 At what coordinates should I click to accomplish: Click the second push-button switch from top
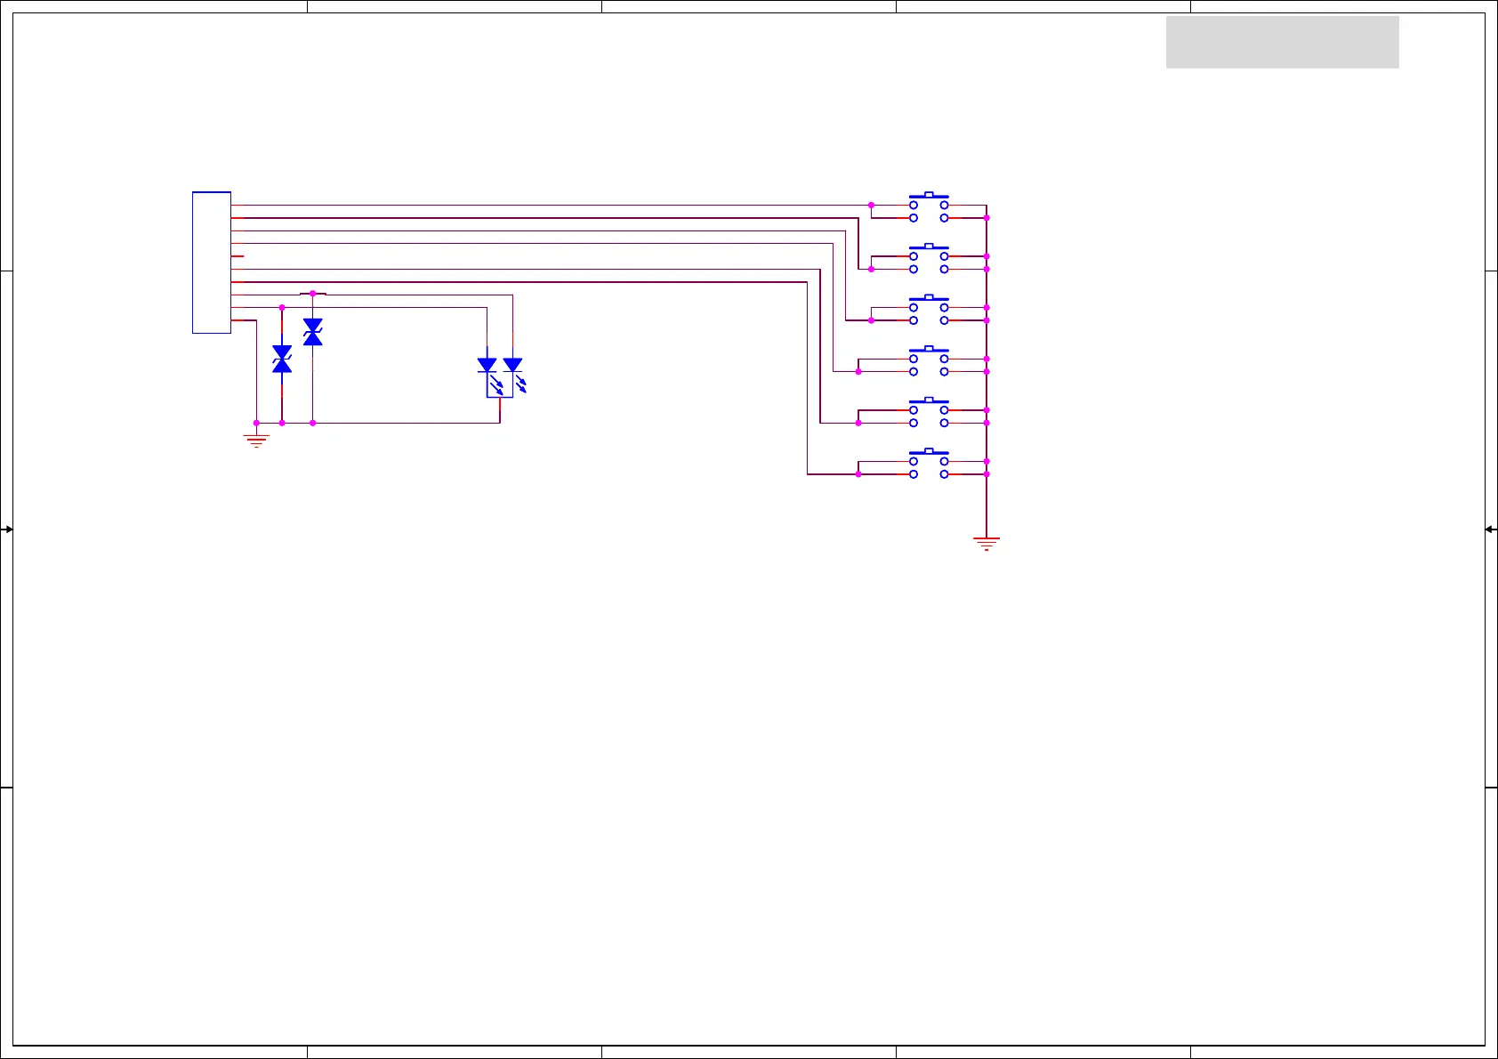coord(929,258)
